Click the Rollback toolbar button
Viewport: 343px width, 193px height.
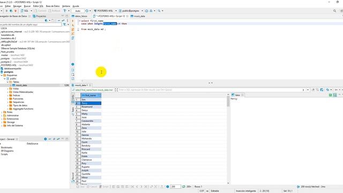tap(54, 11)
